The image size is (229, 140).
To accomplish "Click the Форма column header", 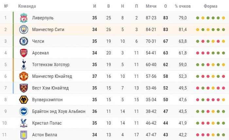I will [x=210, y=6].
